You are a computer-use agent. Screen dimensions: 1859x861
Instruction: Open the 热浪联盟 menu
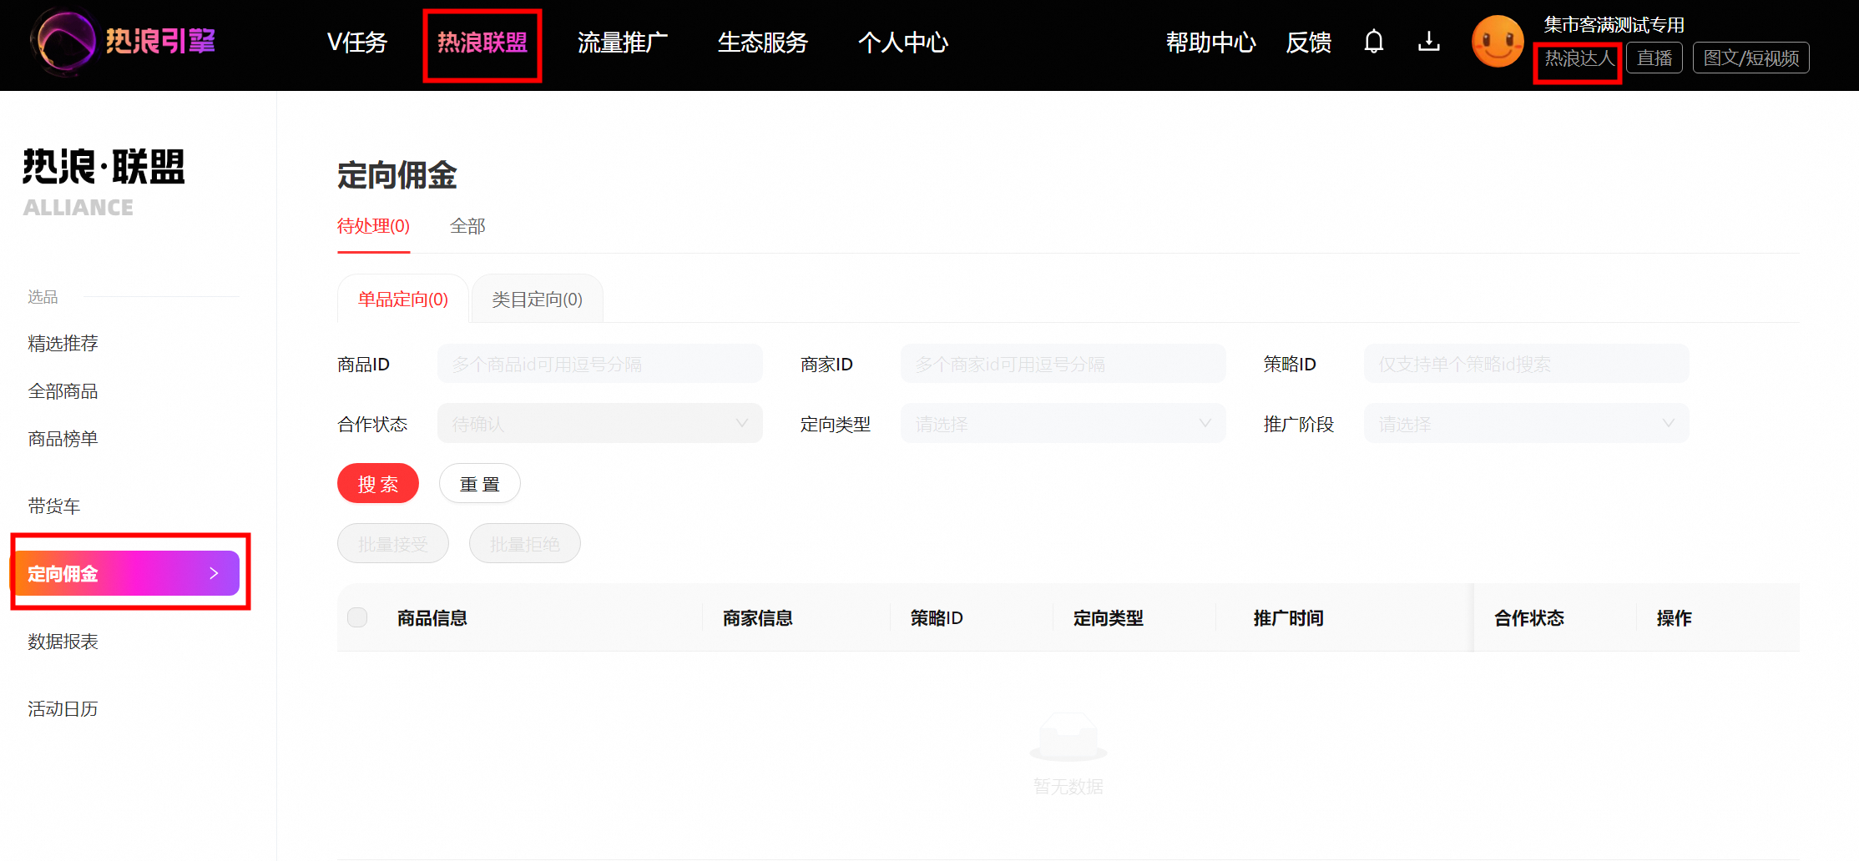click(x=482, y=42)
